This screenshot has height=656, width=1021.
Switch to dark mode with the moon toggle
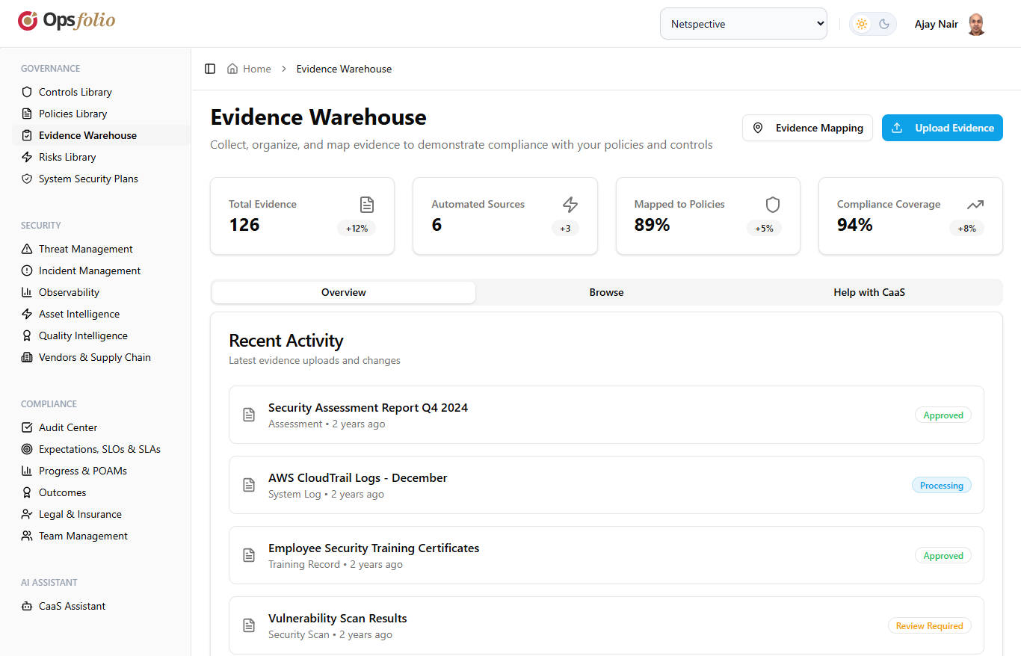pos(883,23)
